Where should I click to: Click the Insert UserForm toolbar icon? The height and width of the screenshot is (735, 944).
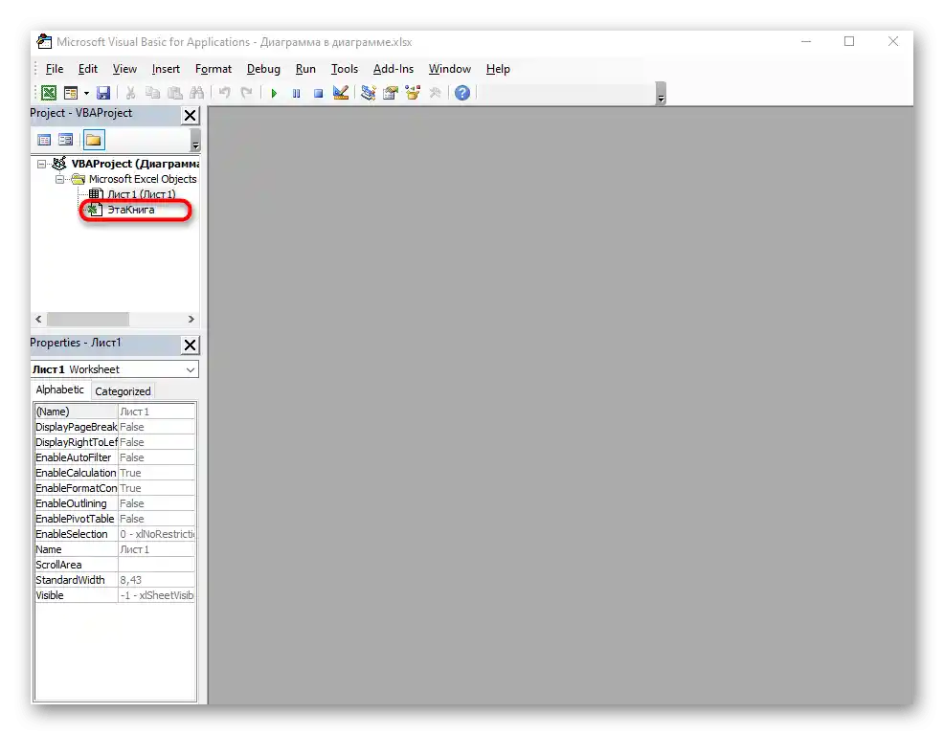point(71,93)
